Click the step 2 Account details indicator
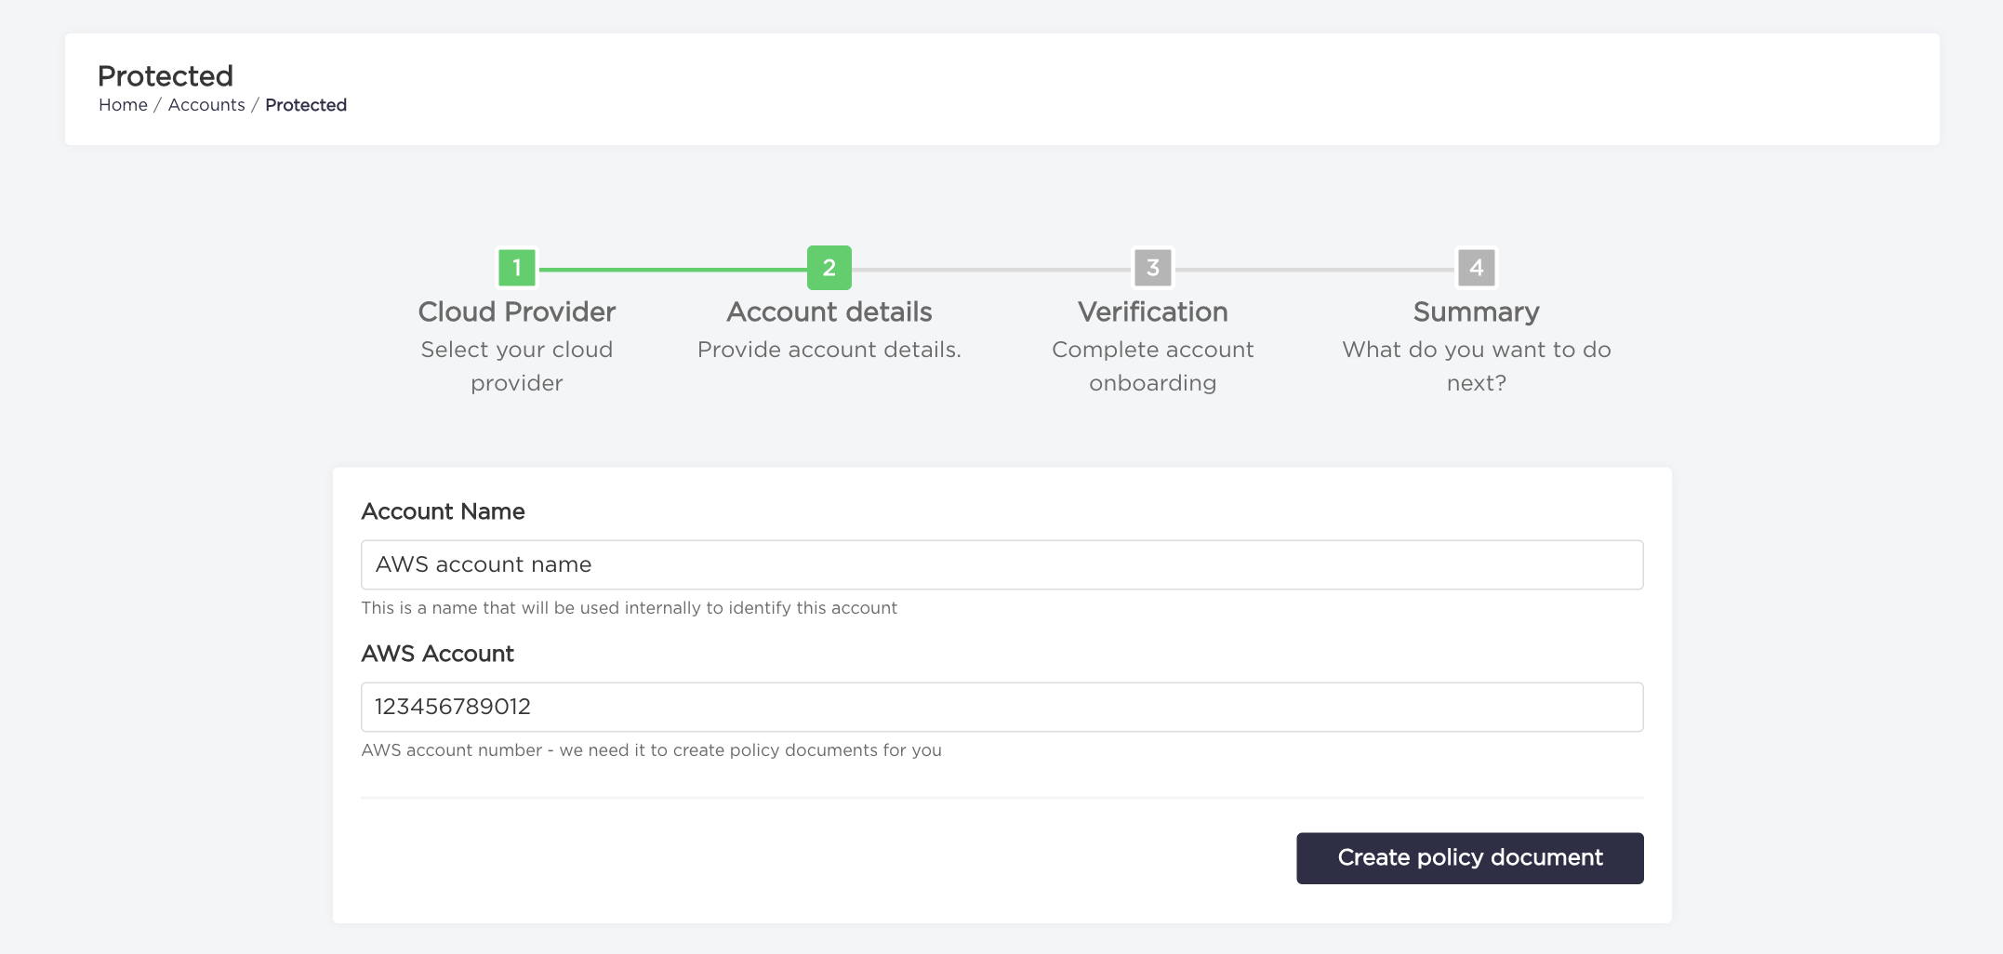This screenshot has width=2003, height=954. tap(829, 267)
